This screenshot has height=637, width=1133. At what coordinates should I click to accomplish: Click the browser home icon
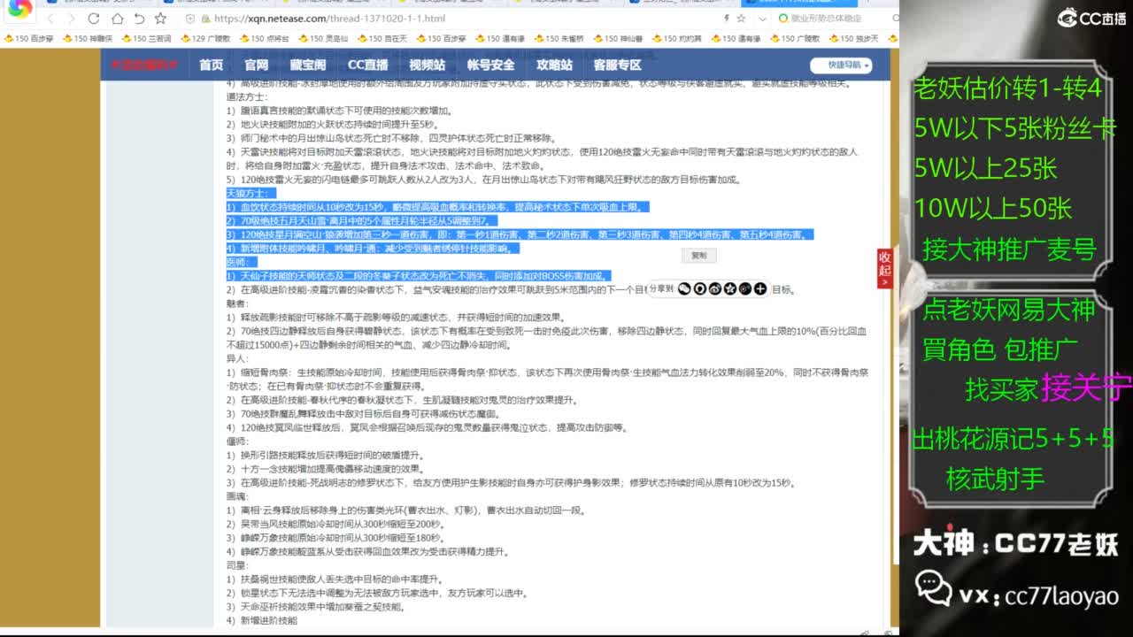pos(117,18)
